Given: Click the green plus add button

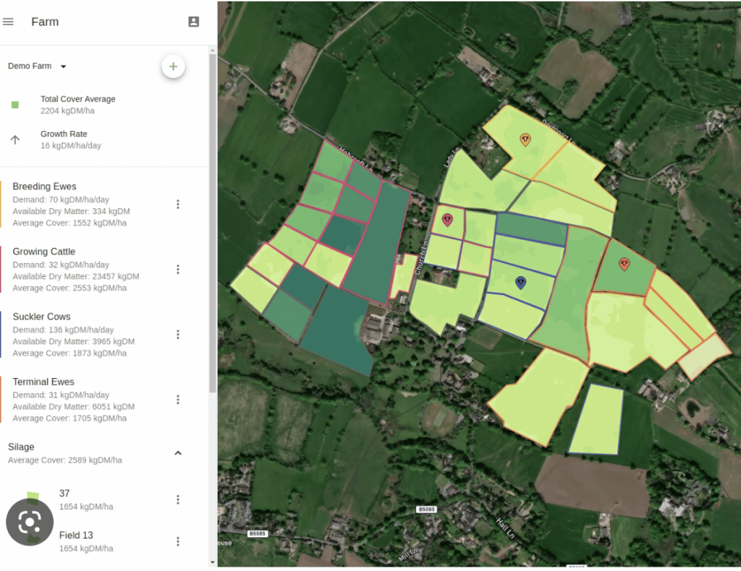Looking at the screenshot, I should tap(173, 66).
